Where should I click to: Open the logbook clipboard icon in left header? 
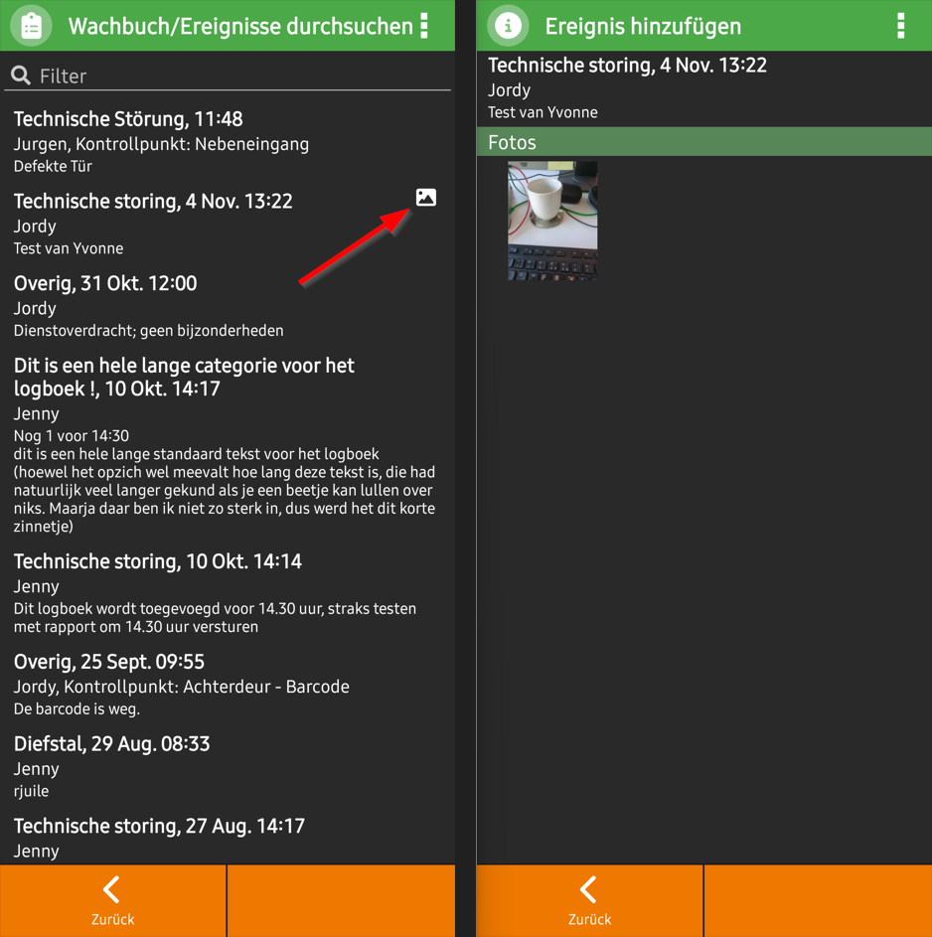coord(31,26)
